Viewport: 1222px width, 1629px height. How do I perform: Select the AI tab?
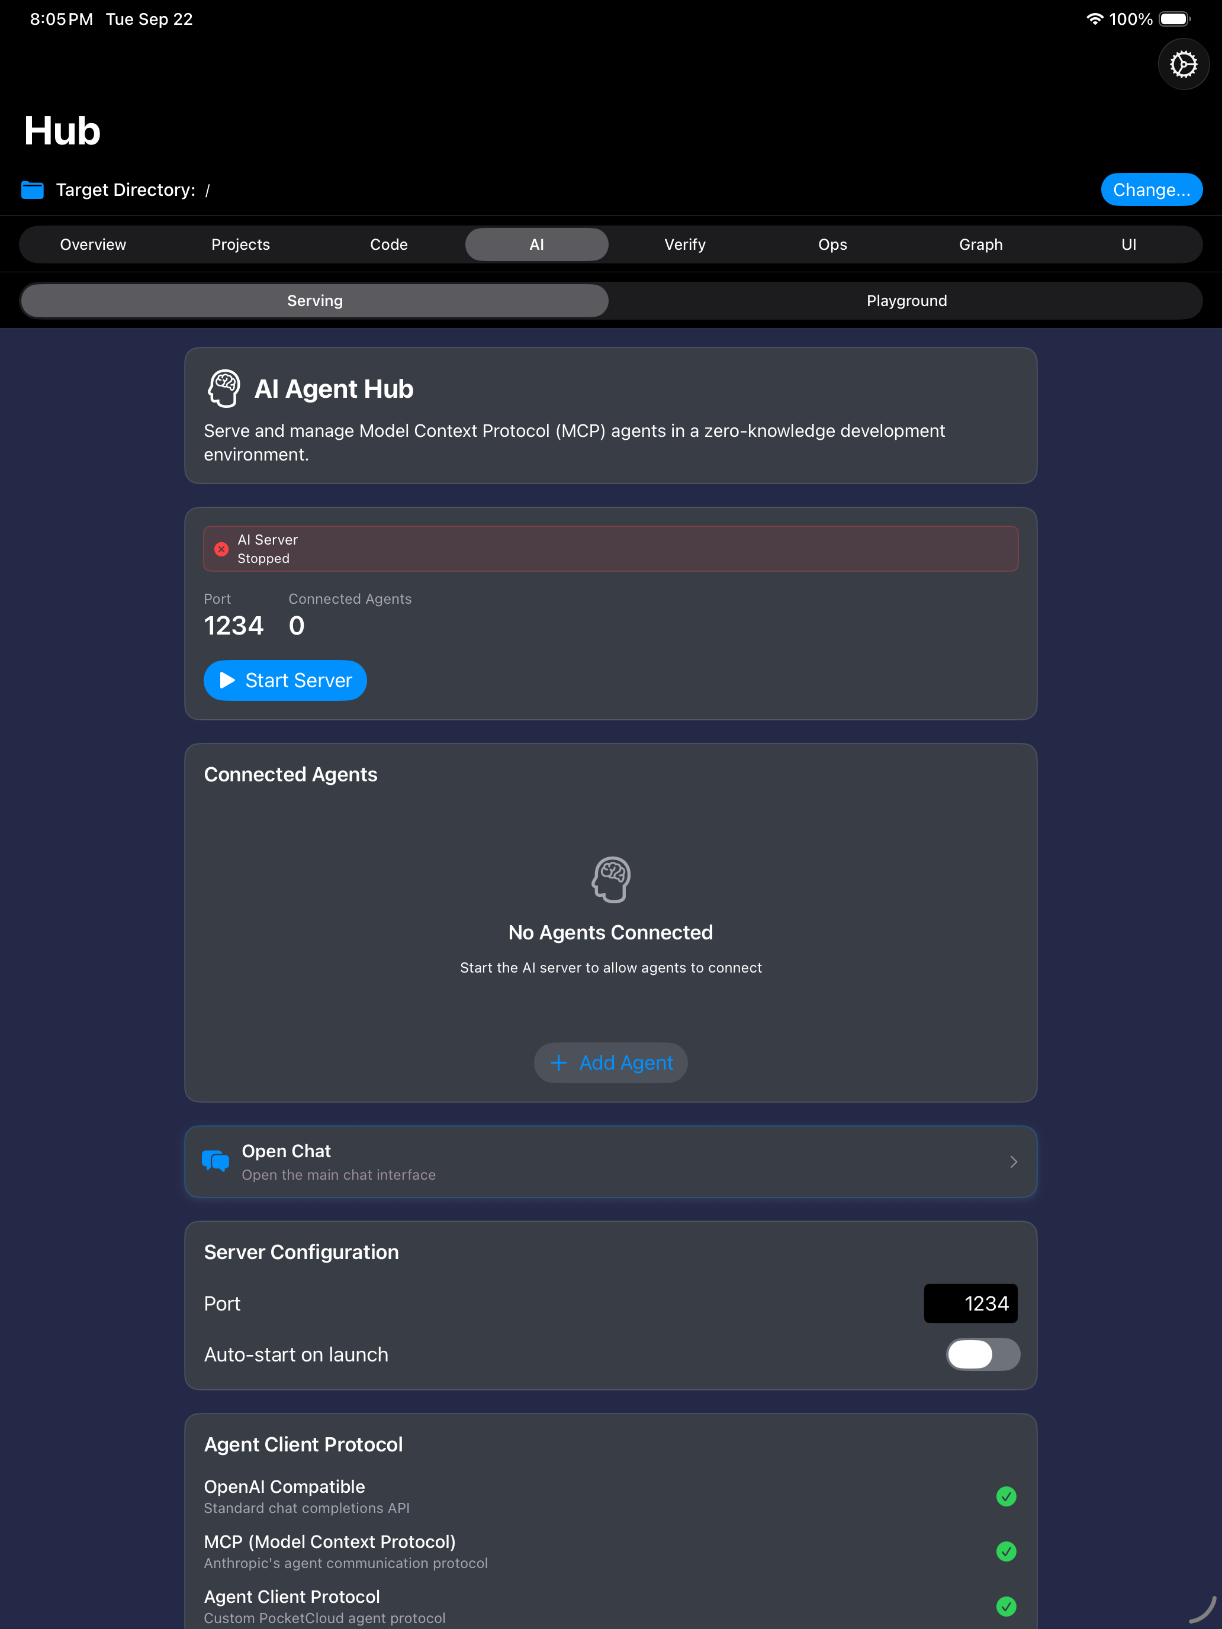(x=537, y=244)
